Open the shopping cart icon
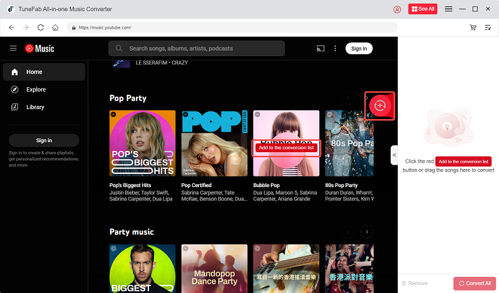This screenshot has width=499, height=293. click(x=473, y=27)
